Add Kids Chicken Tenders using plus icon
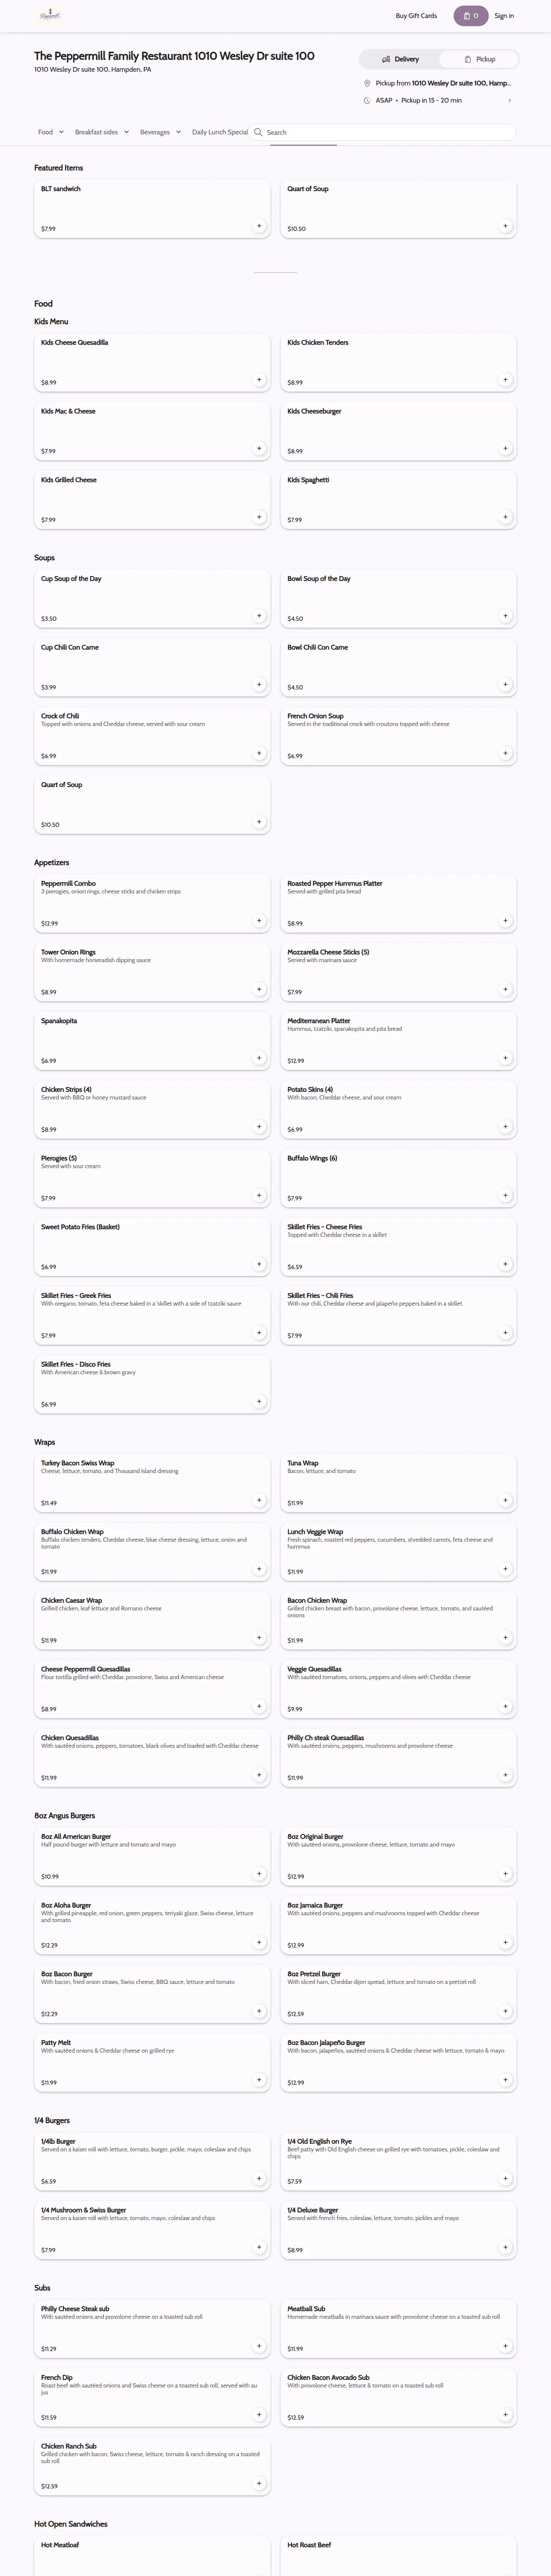Screen dimensions: 551x2576 [505, 380]
